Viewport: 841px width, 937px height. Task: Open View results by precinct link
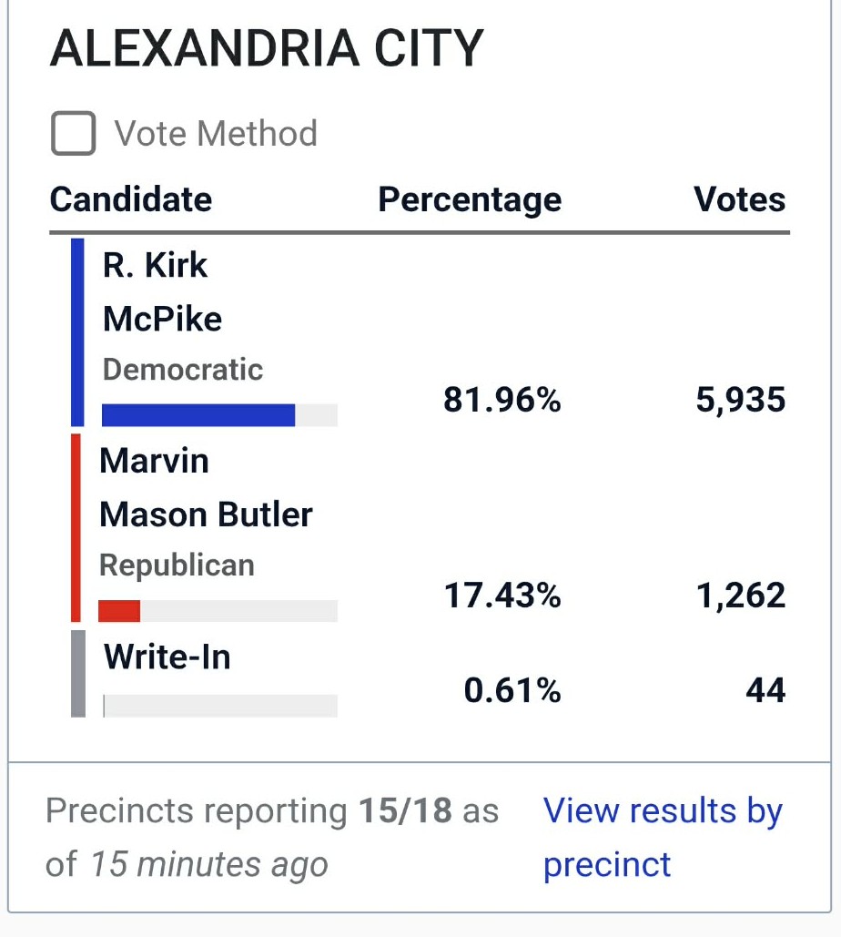pyautogui.click(x=663, y=837)
